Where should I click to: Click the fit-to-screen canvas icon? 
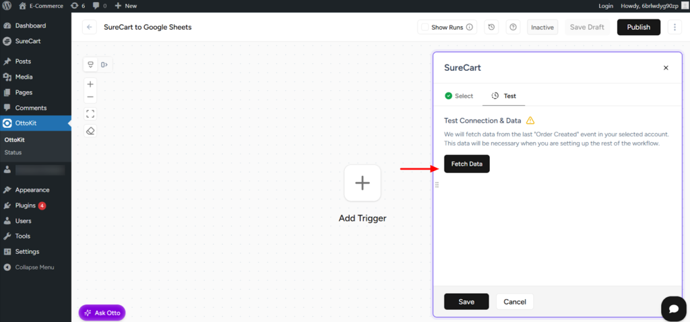90,114
